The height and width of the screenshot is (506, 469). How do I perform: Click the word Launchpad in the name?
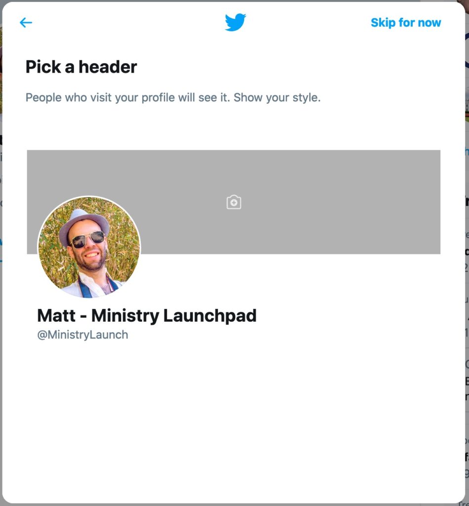click(210, 316)
